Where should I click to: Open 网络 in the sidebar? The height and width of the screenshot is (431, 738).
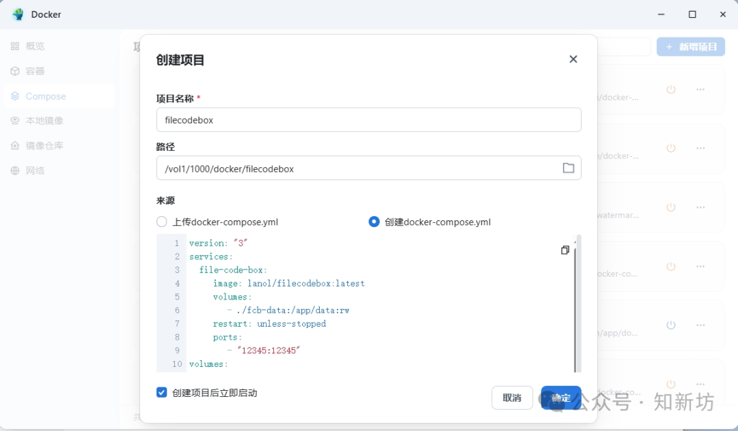(59, 170)
